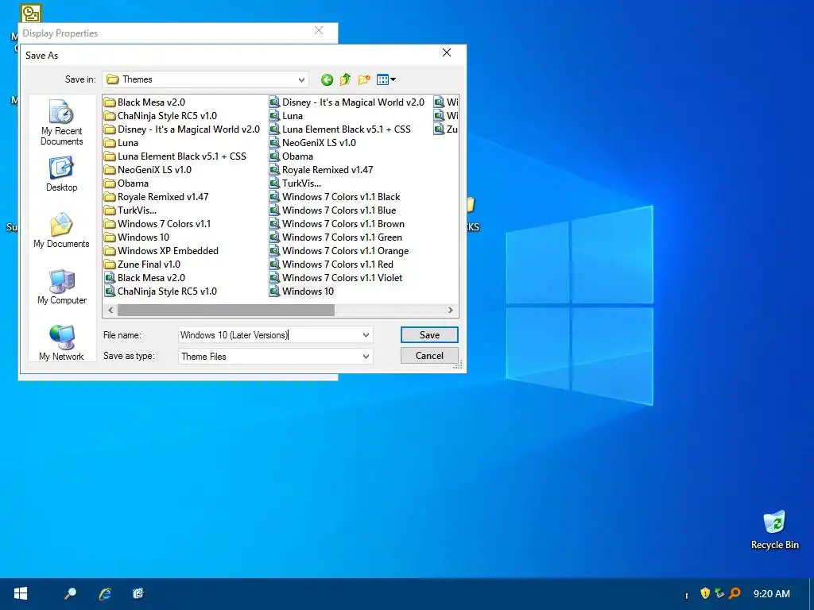Select Windows 7 Colors v1.1 Violet theme
Screen dimensions: 814x610
[x=336, y=277]
